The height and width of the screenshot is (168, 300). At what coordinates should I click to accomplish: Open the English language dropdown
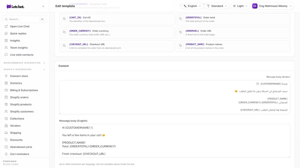pyautogui.click(x=192, y=6)
